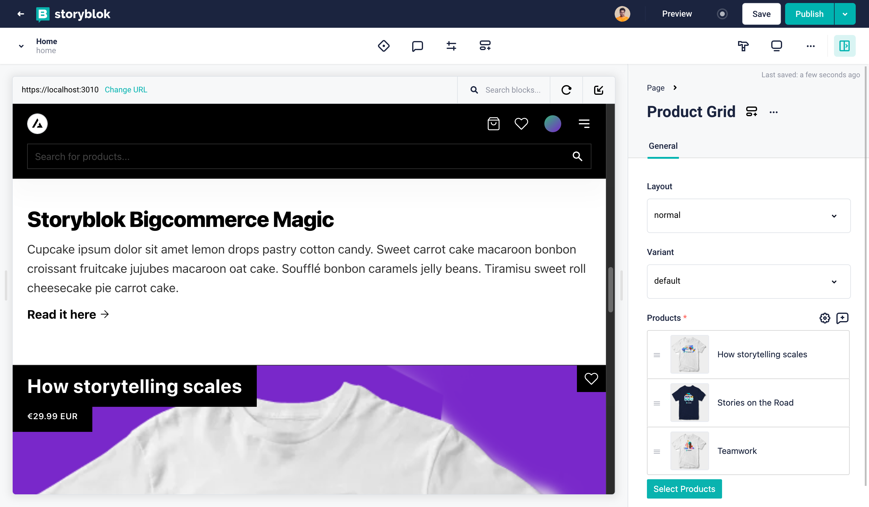869x507 pixels.
Task: Reload the preview frame
Action: [566, 90]
